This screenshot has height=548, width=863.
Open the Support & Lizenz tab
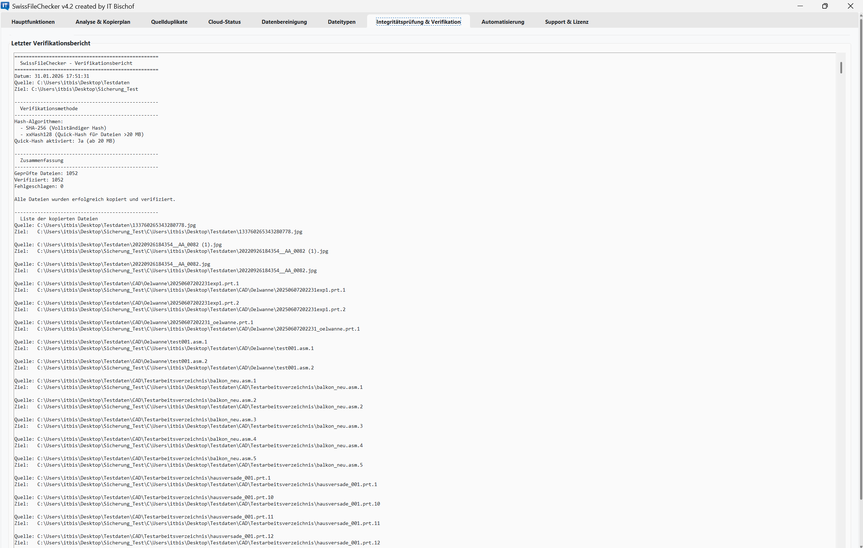[x=566, y=22]
